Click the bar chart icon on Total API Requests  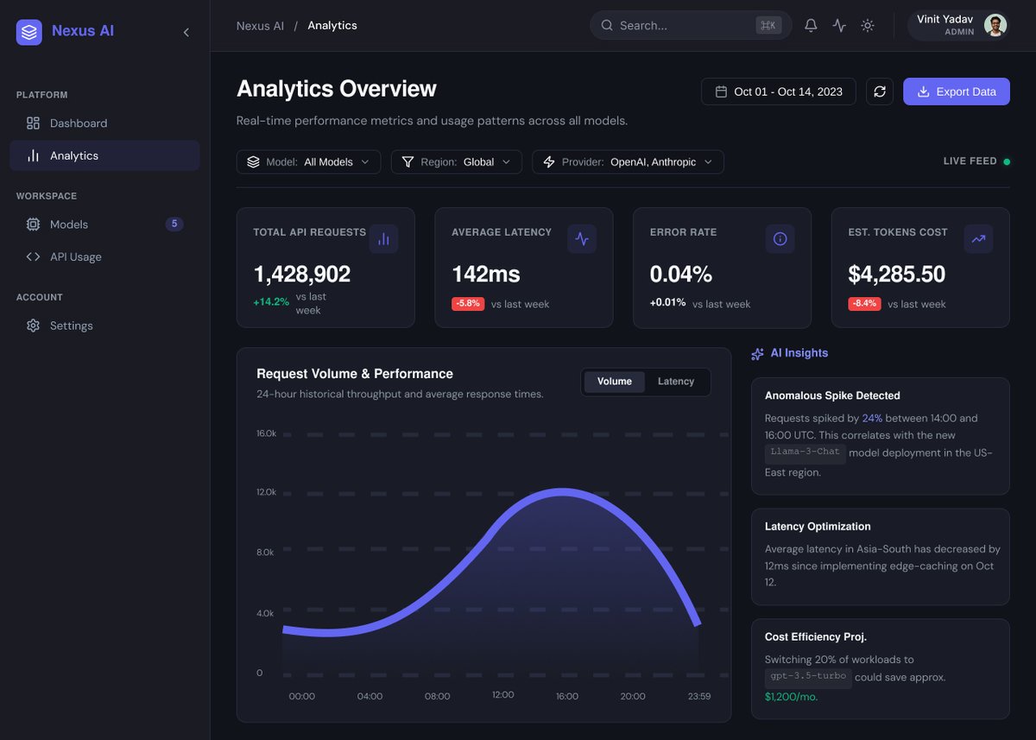pyautogui.click(x=383, y=239)
